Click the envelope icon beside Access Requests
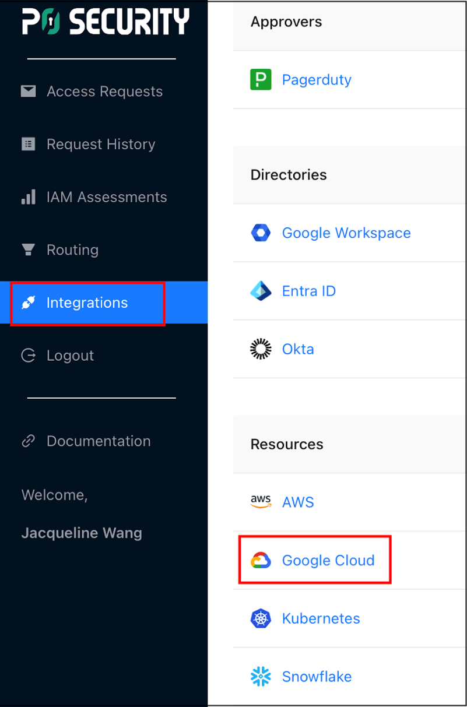Viewport: 467px width, 707px height. tap(29, 92)
